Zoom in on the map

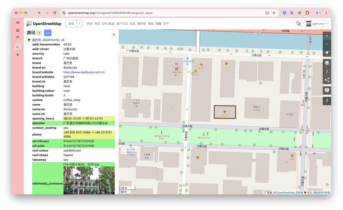(x=327, y=36)
